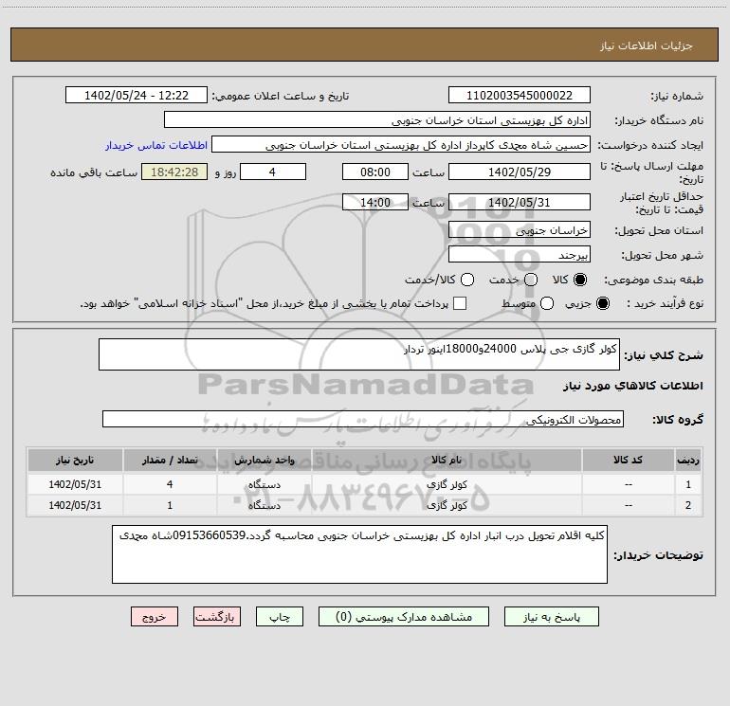Tick the اسناد خزانه اسلامی payment checkbox
Image resolution: width=730 pixels, height=706 pixels.
(460, 303)
